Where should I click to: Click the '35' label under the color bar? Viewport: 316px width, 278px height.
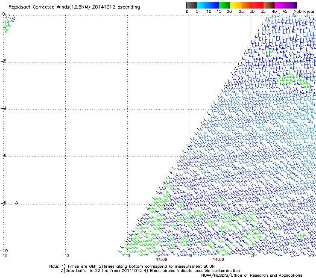coord(263,12)
